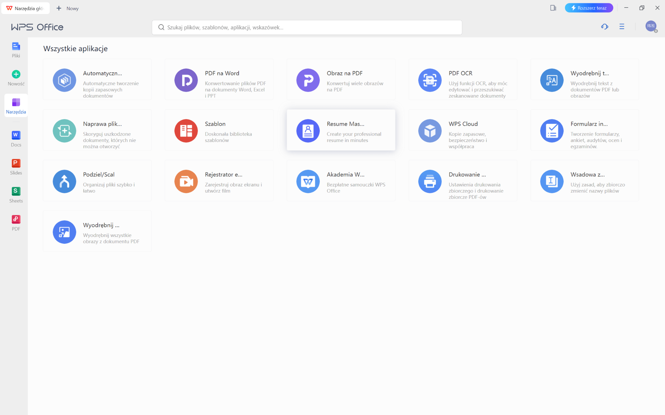
Task: Launch the Obraz na PDF tool icon
Action: [x=308, y=80]
